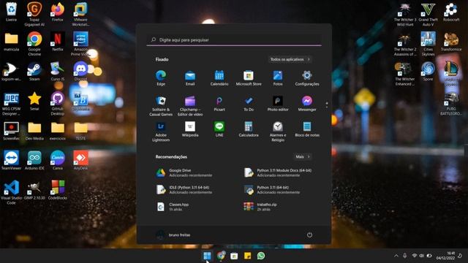The width and height of the screenshot is (468, 263).
Task: Open the To Do app
Action: coord(249,104)
